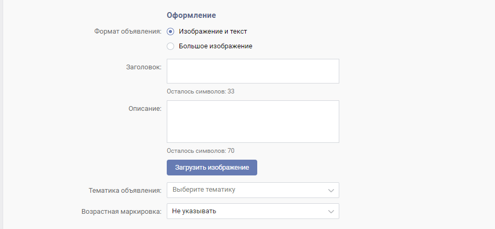Image resolution: width=495 pixels, height=229 pixels.
Task: Click the 'Изображение и текст' format label text
Action: coord(213,32)
